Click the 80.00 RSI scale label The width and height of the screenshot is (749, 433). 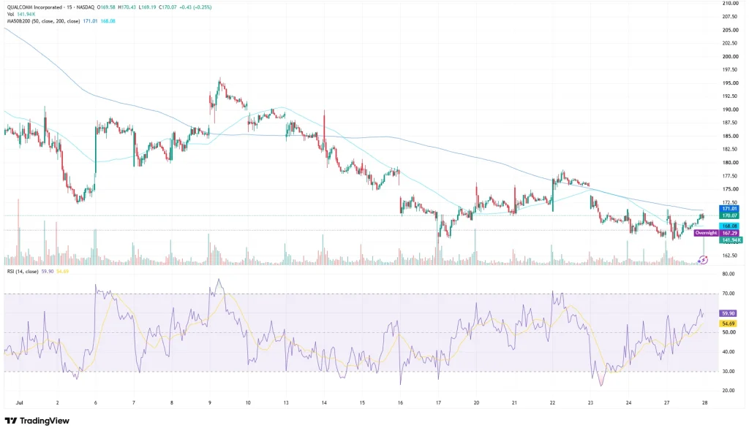[x=729, y=275]
